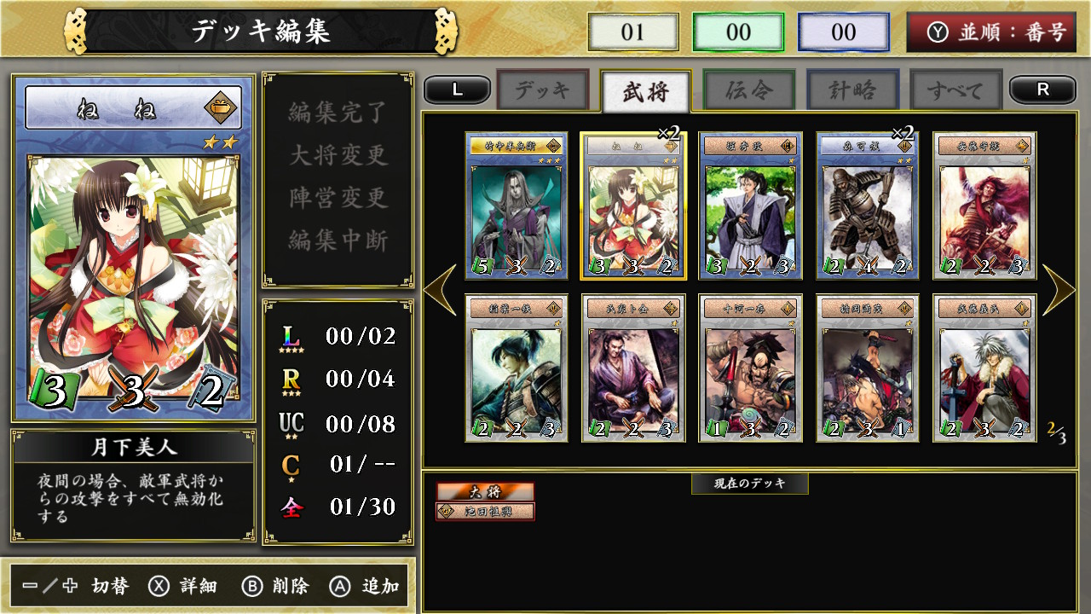The height and width of the screenshot is (614, 1091).
Task: Choose the 十河一存 warrior card
Action: pos(751,368)
